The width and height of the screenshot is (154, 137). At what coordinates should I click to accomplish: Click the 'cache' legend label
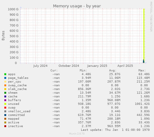click(13, 96)
